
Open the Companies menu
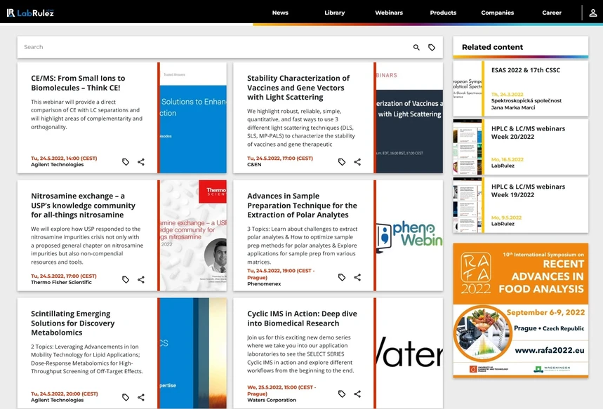[x=497, y=13]
